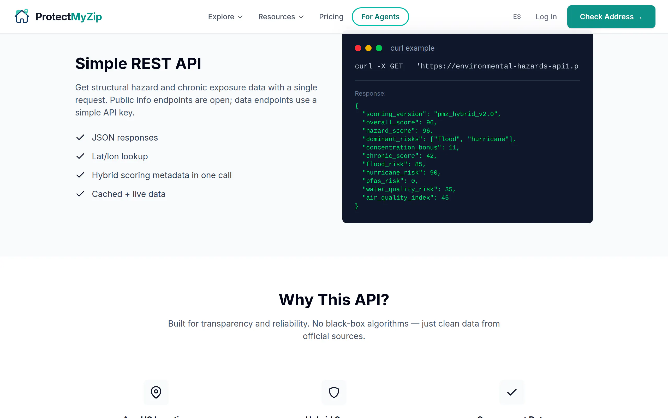Select the For Agents button
668x418 pixels.
380,17
